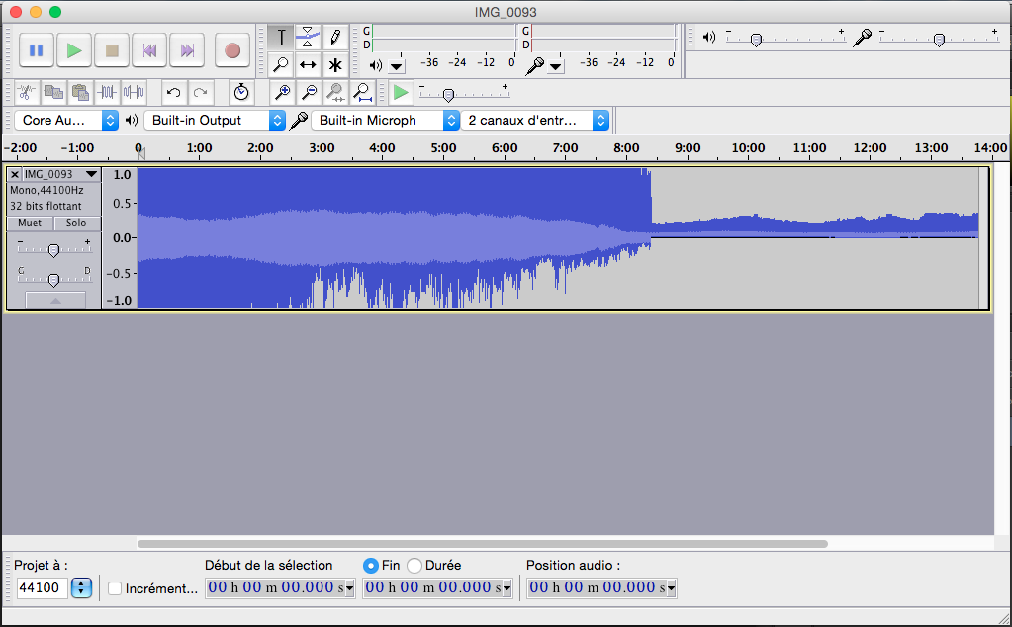Expand the 2 canaux d'entrée dropdown
This screenshot has height=627, width=1012.
click(535, 120)
